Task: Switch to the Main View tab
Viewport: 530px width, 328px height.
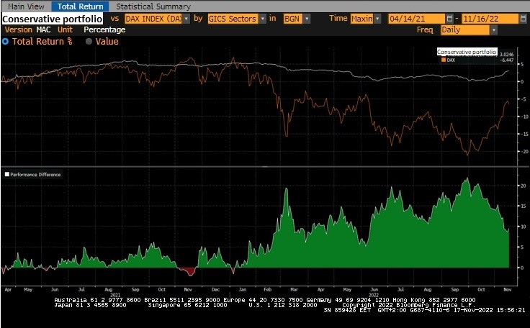Action: (26, 6)
